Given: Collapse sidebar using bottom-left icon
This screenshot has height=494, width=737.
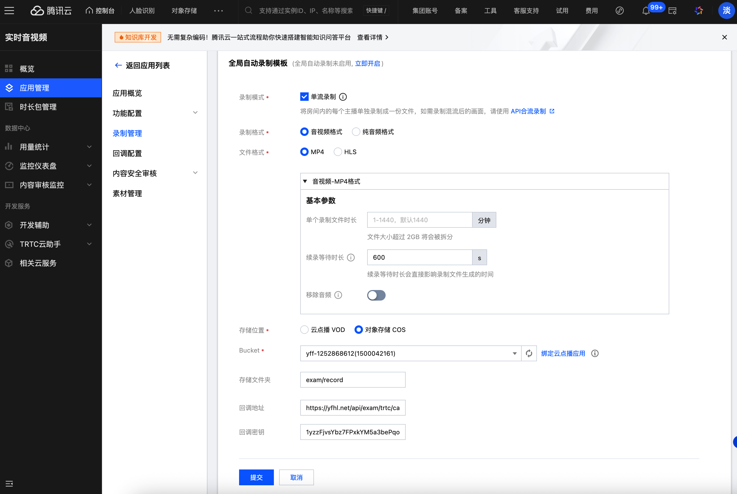Looking at the screenshot, I should 9,483.
